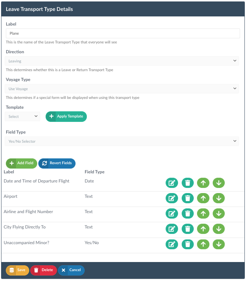Move Date and Time of Departure Flight down

(219, 183)
